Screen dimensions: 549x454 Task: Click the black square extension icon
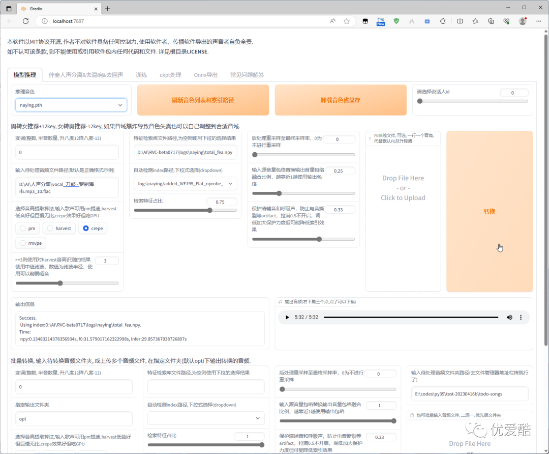point(365,21)
